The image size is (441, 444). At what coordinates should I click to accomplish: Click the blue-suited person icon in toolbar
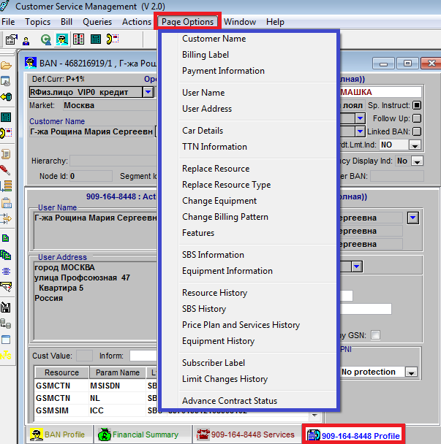pyautogui.click(x=26, y=41)
